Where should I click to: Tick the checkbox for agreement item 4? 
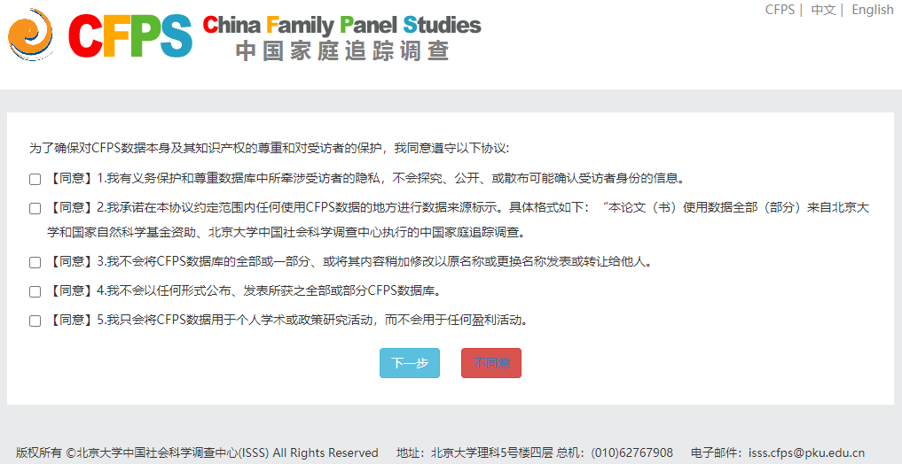click(35, 291)
